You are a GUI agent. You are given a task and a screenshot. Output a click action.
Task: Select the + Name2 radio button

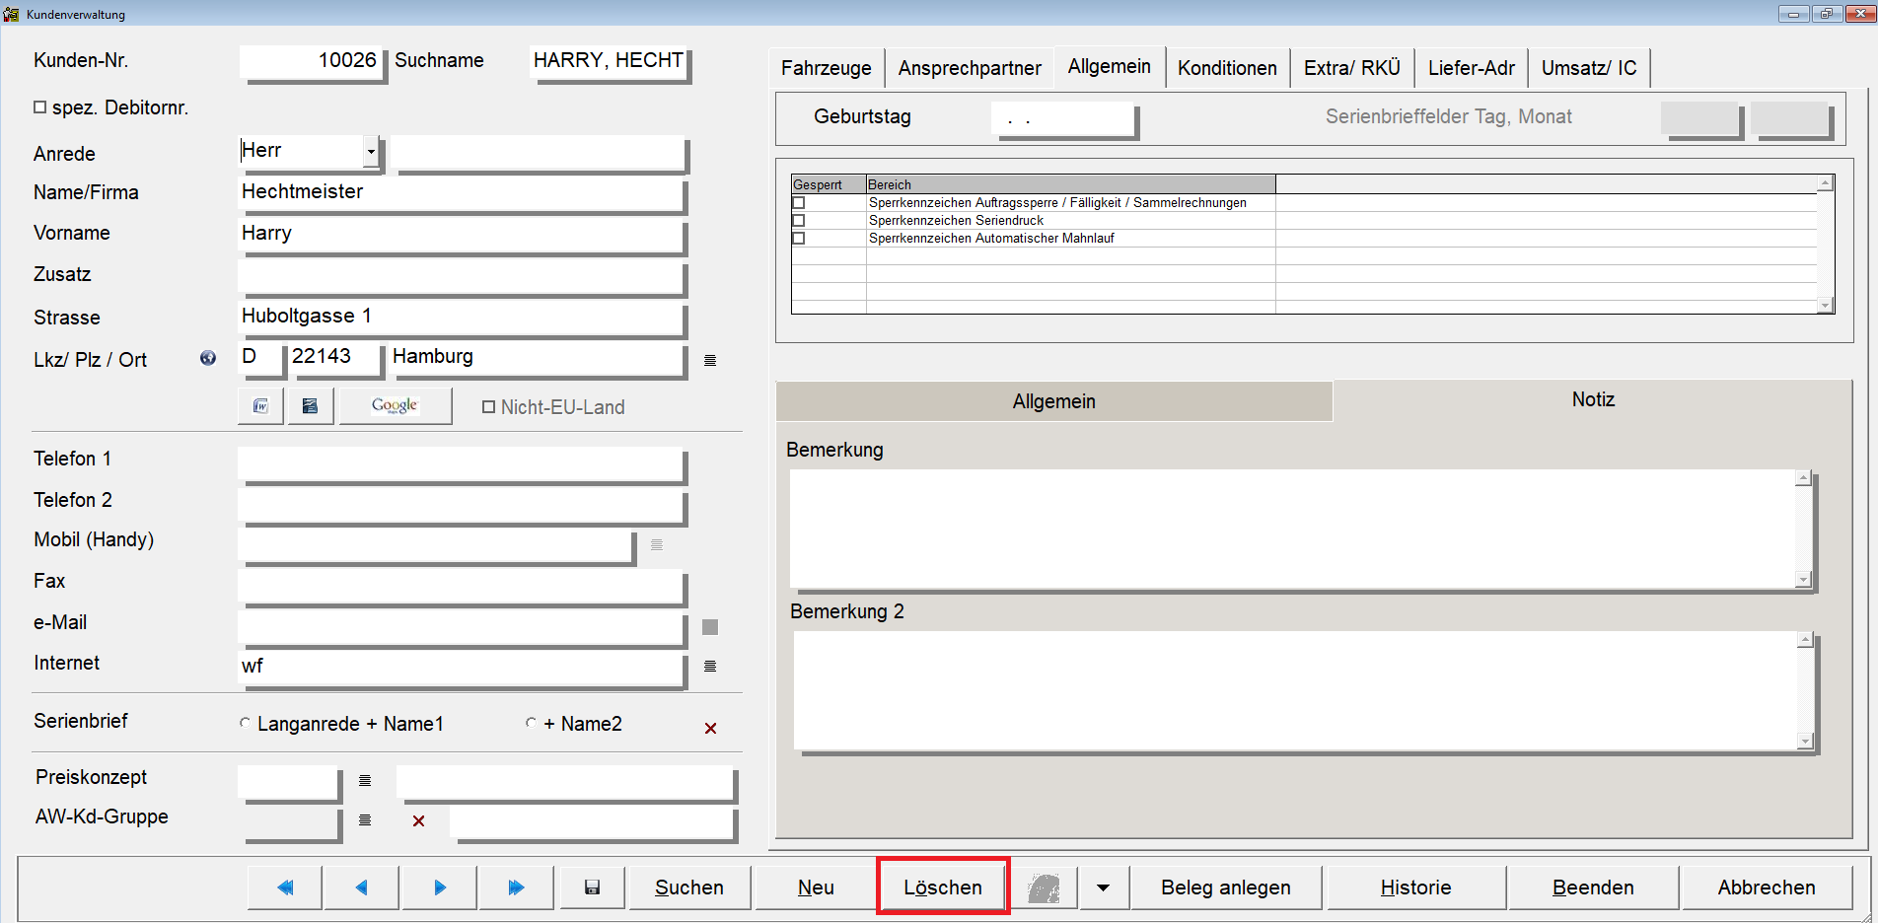531,723
